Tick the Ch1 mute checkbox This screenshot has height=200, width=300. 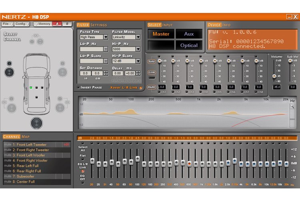[158, 92]
